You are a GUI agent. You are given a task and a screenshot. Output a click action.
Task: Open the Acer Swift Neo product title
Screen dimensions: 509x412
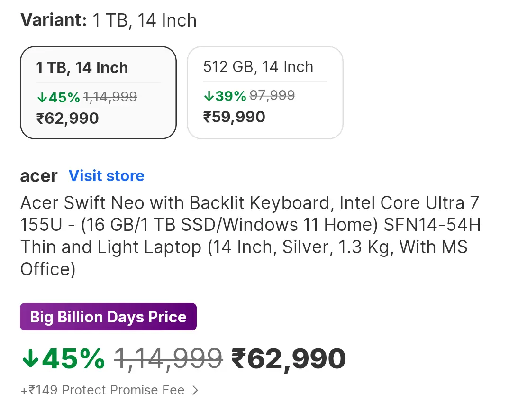250,236
